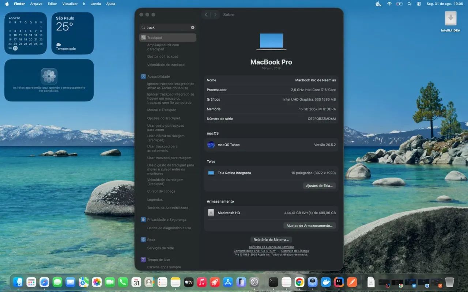Select Dados de diagnóstico e uso
Viewport: 468px width, 292px height.
169,228
